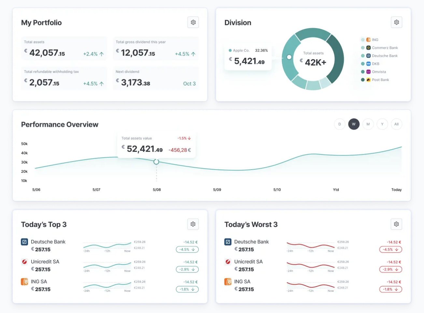Click the 32.36% share in Apple tooltip

[261, 51]
